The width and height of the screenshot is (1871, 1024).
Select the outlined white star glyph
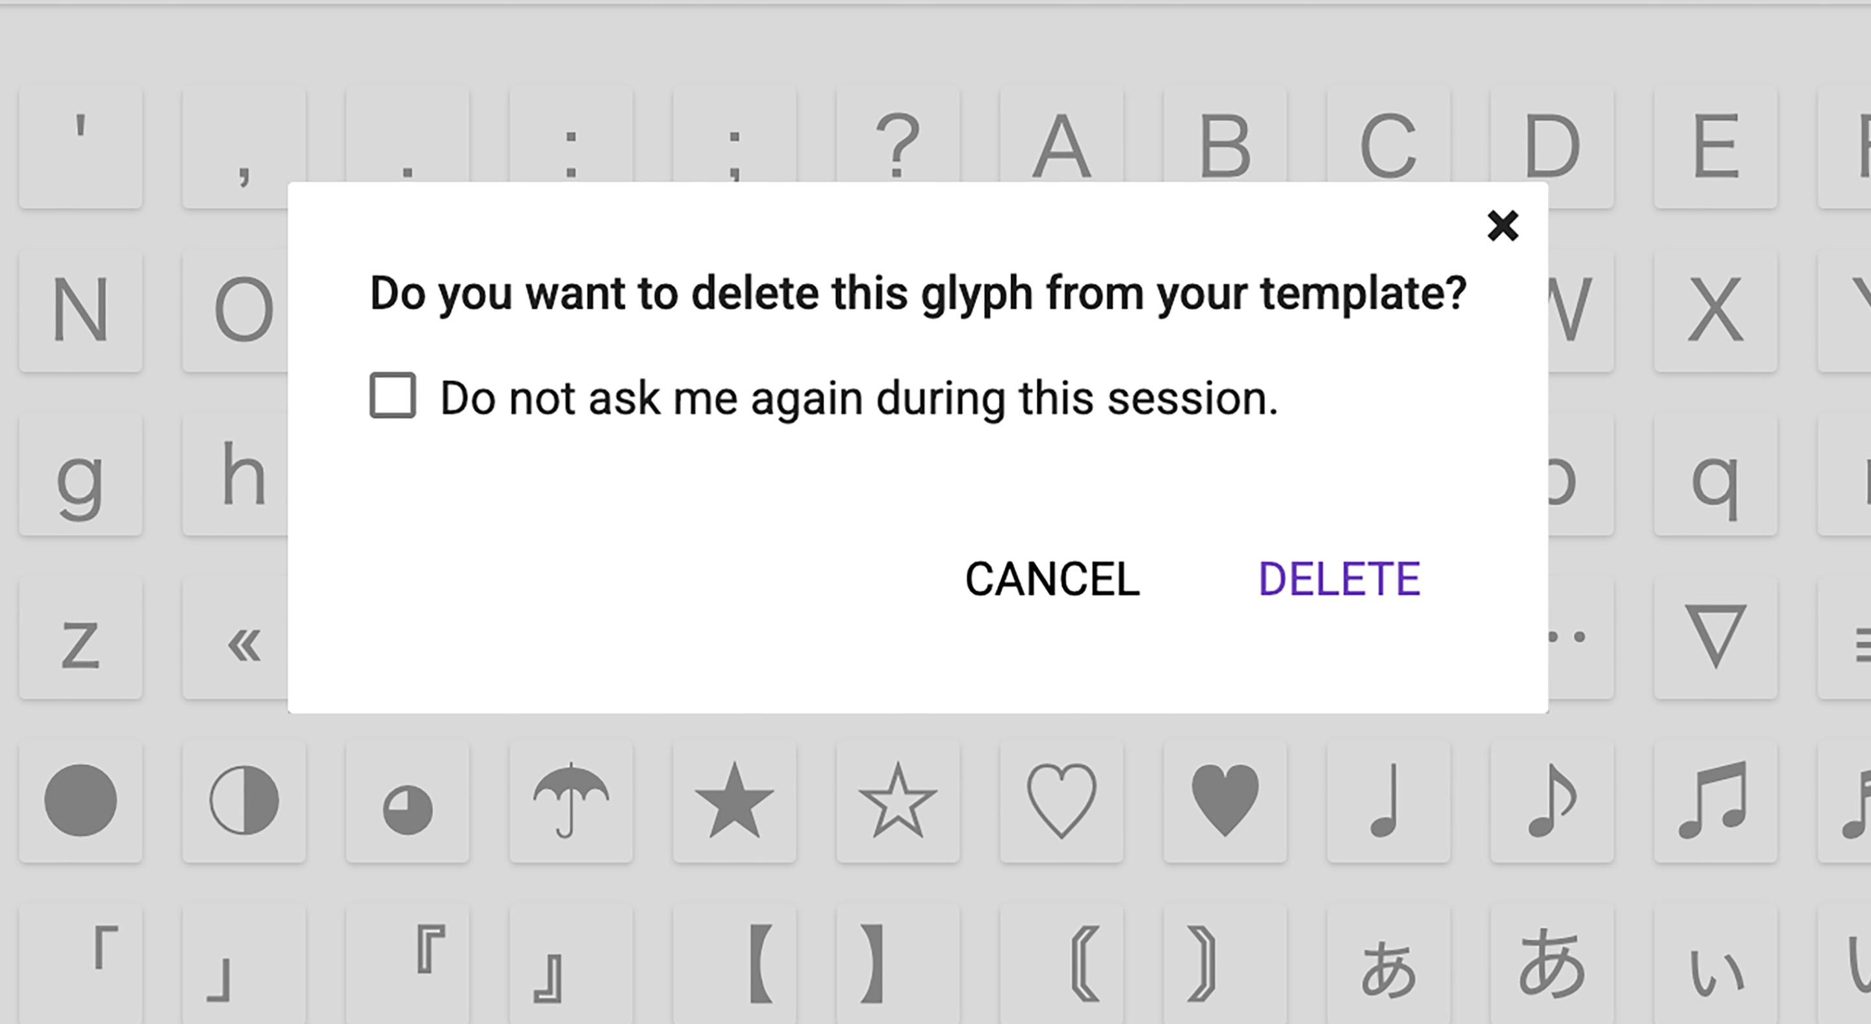(x=898, y=800)
